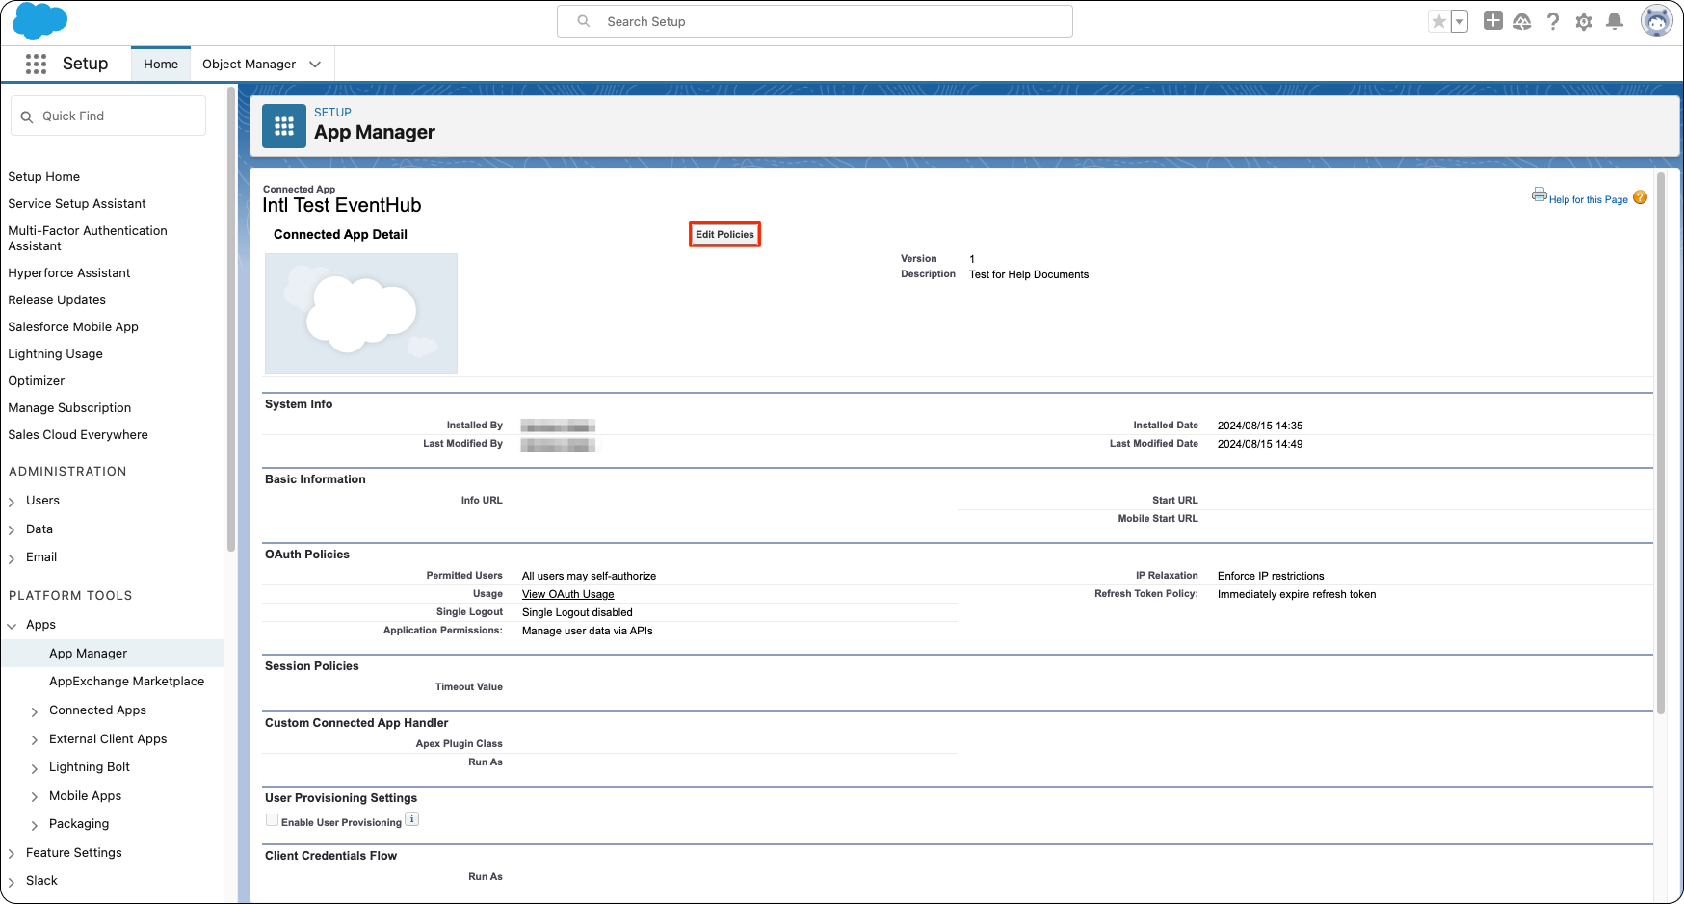The image size is (1684, 904).
Task: Open Multi-Factor Authentication Assistant
Action: (88, 239)
